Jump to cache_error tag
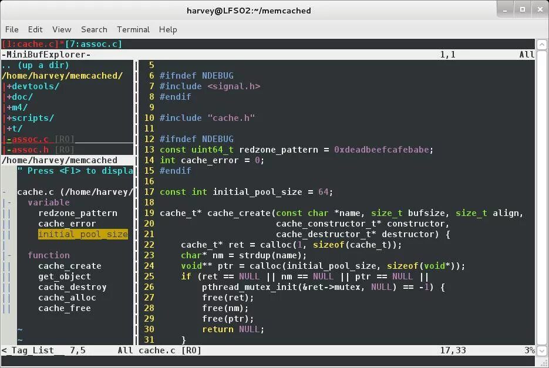 click(67, 224)
